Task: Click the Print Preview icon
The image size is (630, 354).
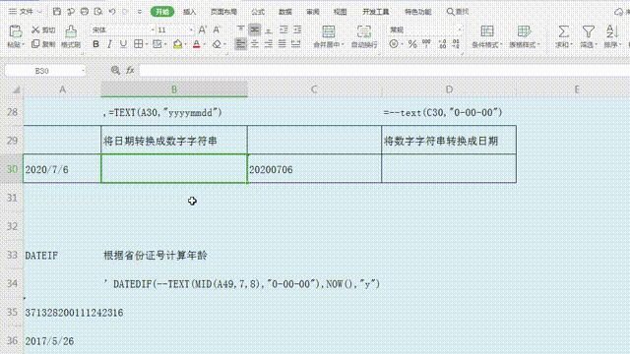Action: 98,12
